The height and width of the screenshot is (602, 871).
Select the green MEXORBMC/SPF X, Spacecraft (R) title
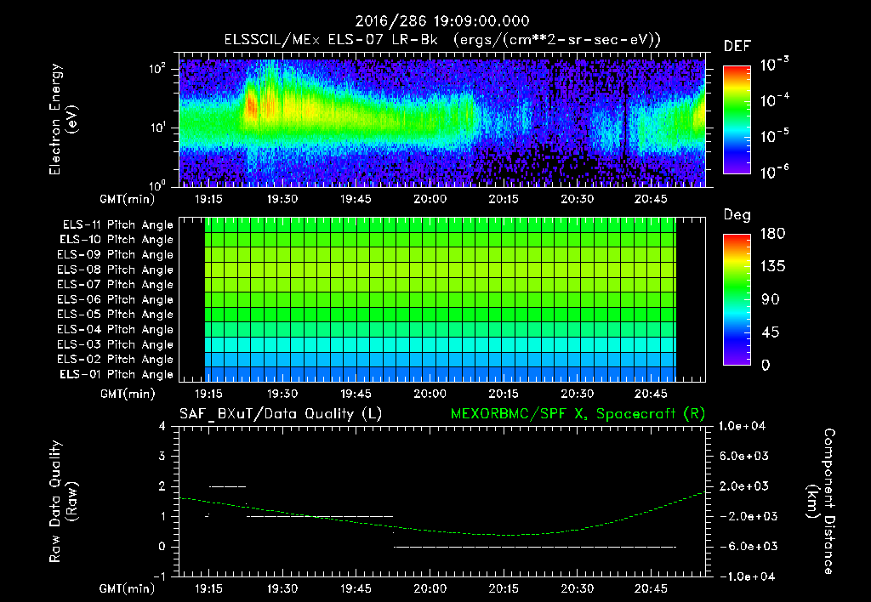click(578, 414)
